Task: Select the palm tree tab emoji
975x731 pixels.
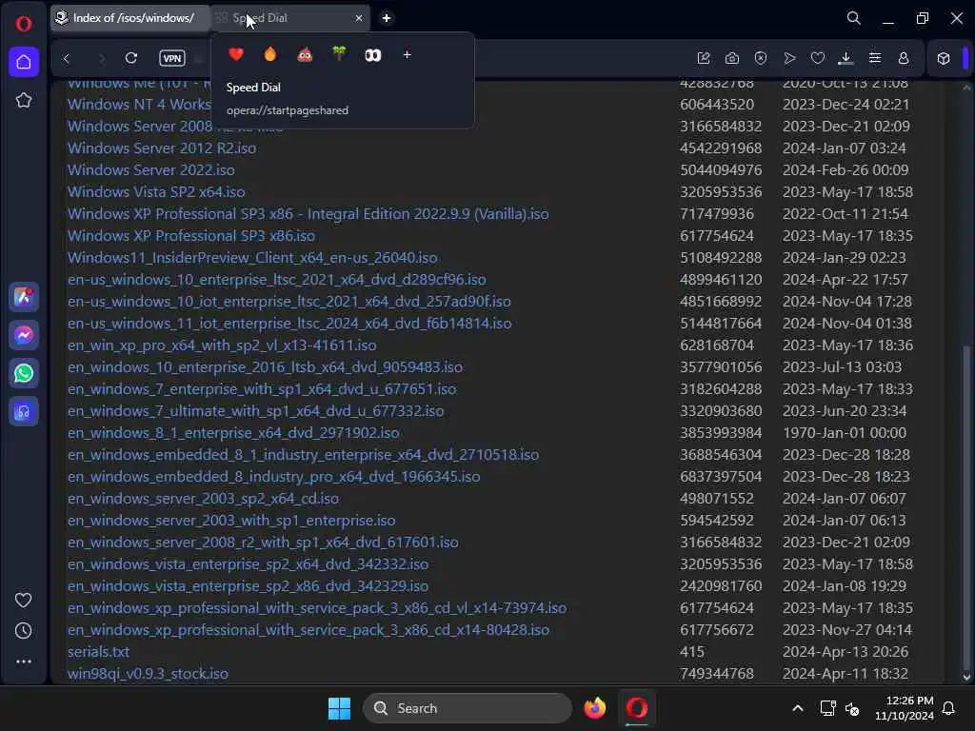Action: [x=339, y=54]
